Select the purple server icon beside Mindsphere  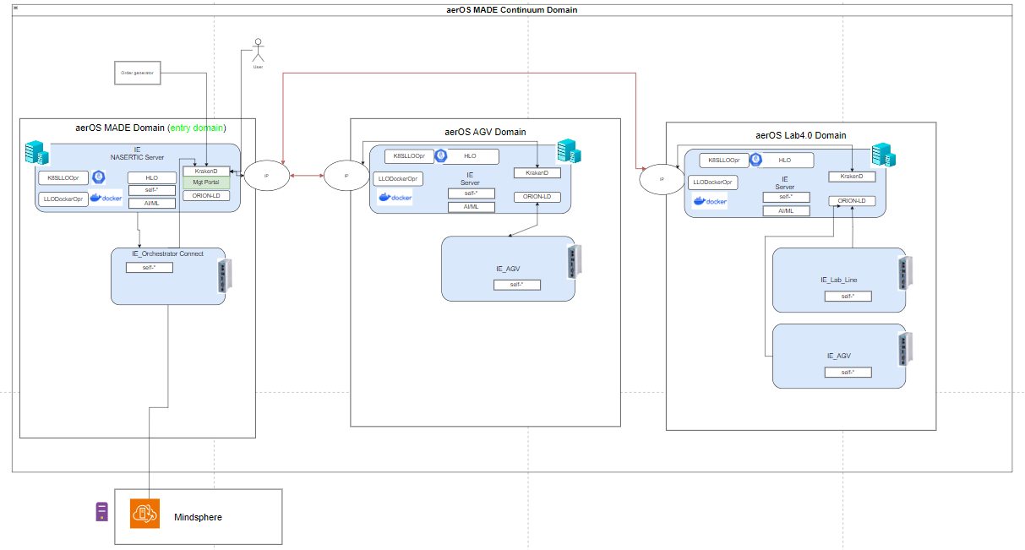(102, 512)
